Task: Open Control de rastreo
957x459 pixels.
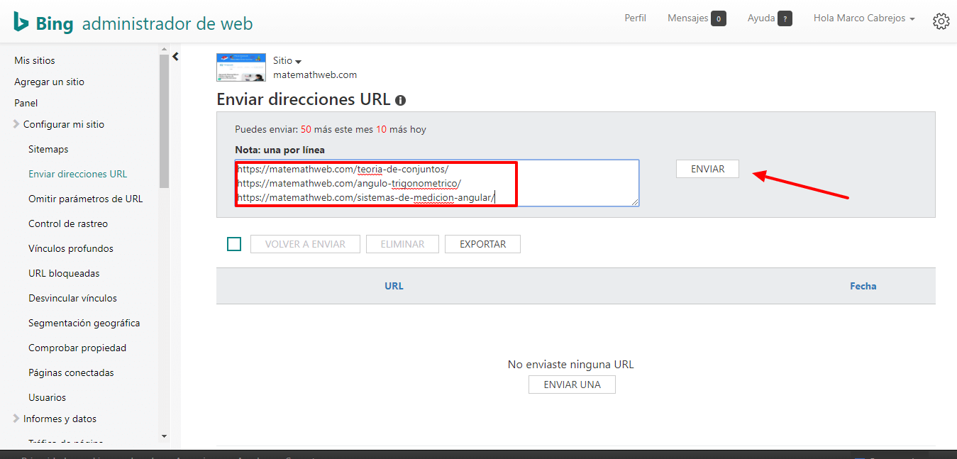Action: point(68,223)
